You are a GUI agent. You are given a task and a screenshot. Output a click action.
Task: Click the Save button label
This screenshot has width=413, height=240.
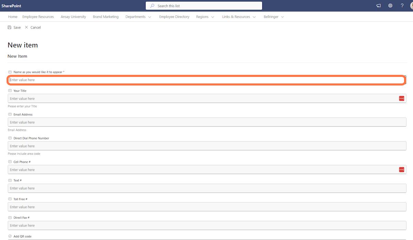(17, 27)
